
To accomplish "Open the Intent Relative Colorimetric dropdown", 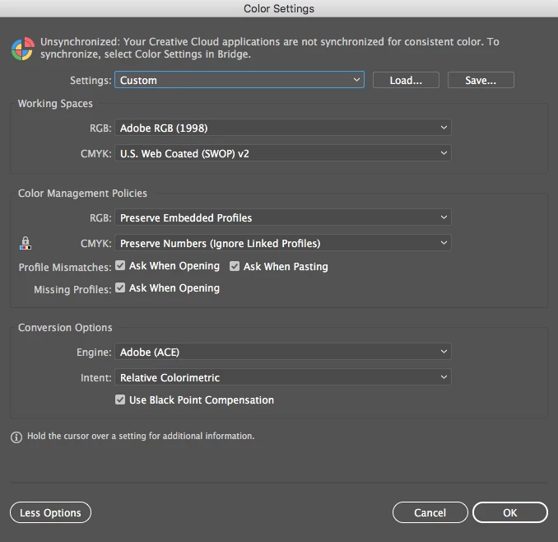I will click(283, 377).
